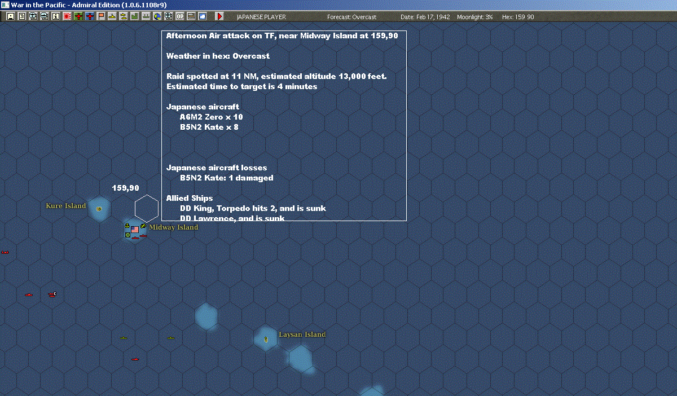Click the Midway Island map label

click(174, 227)
